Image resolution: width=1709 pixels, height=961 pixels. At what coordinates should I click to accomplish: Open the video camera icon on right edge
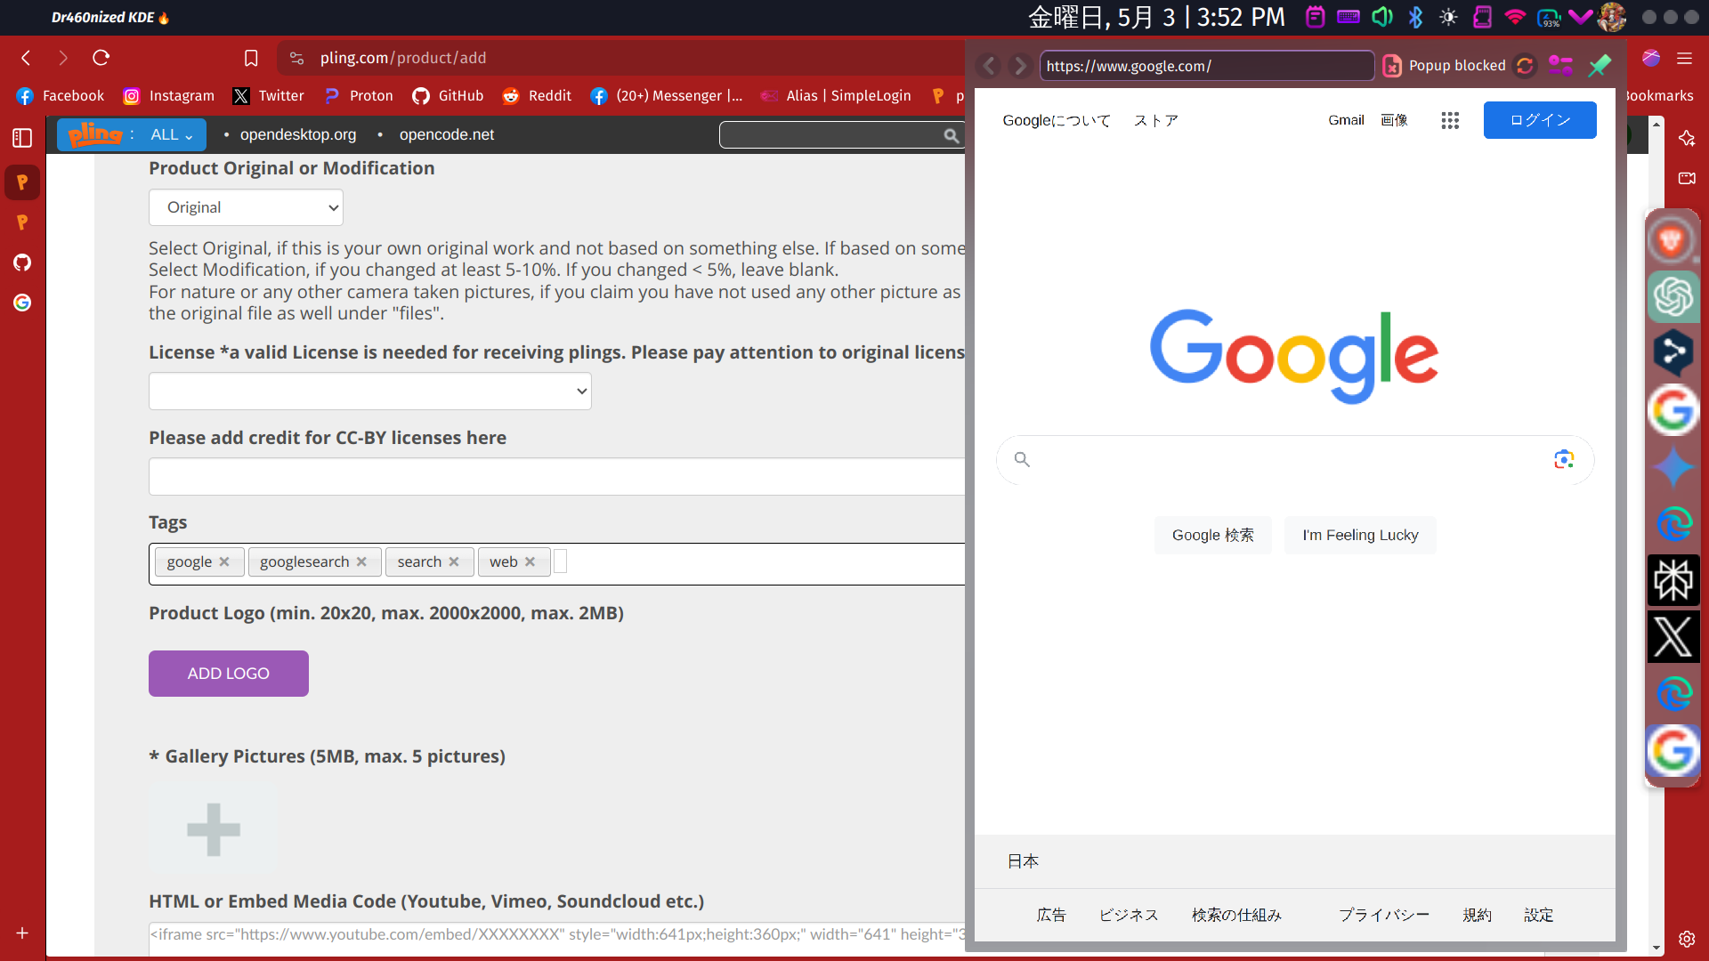click(1686, 178)
